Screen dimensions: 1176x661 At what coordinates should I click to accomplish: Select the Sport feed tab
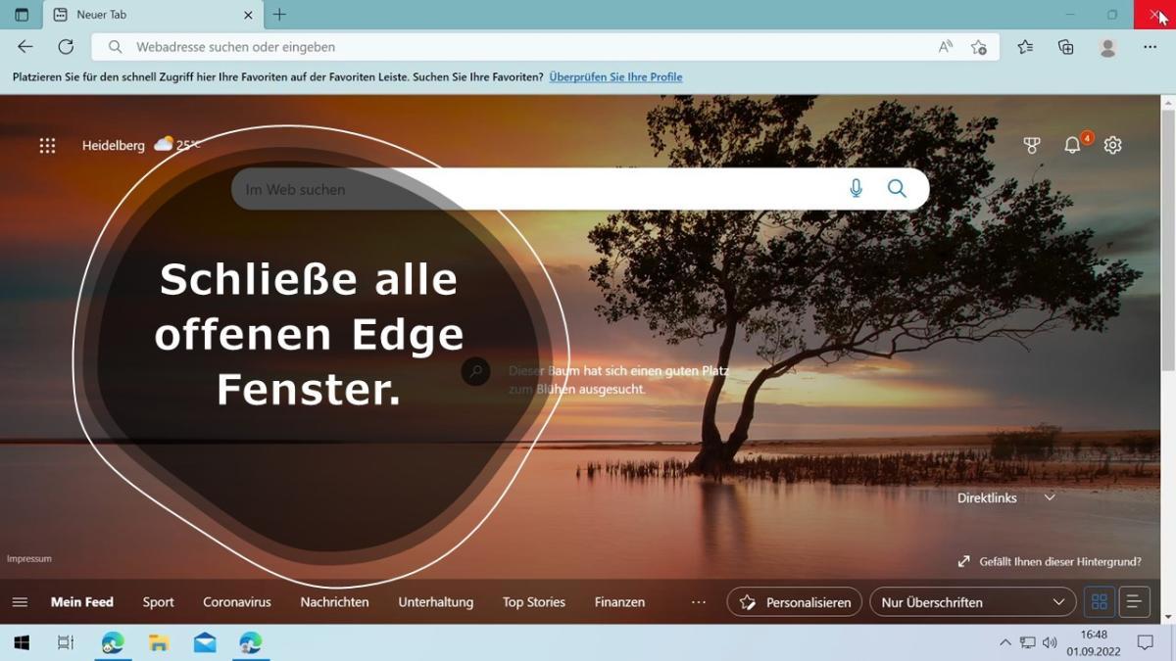158,602
